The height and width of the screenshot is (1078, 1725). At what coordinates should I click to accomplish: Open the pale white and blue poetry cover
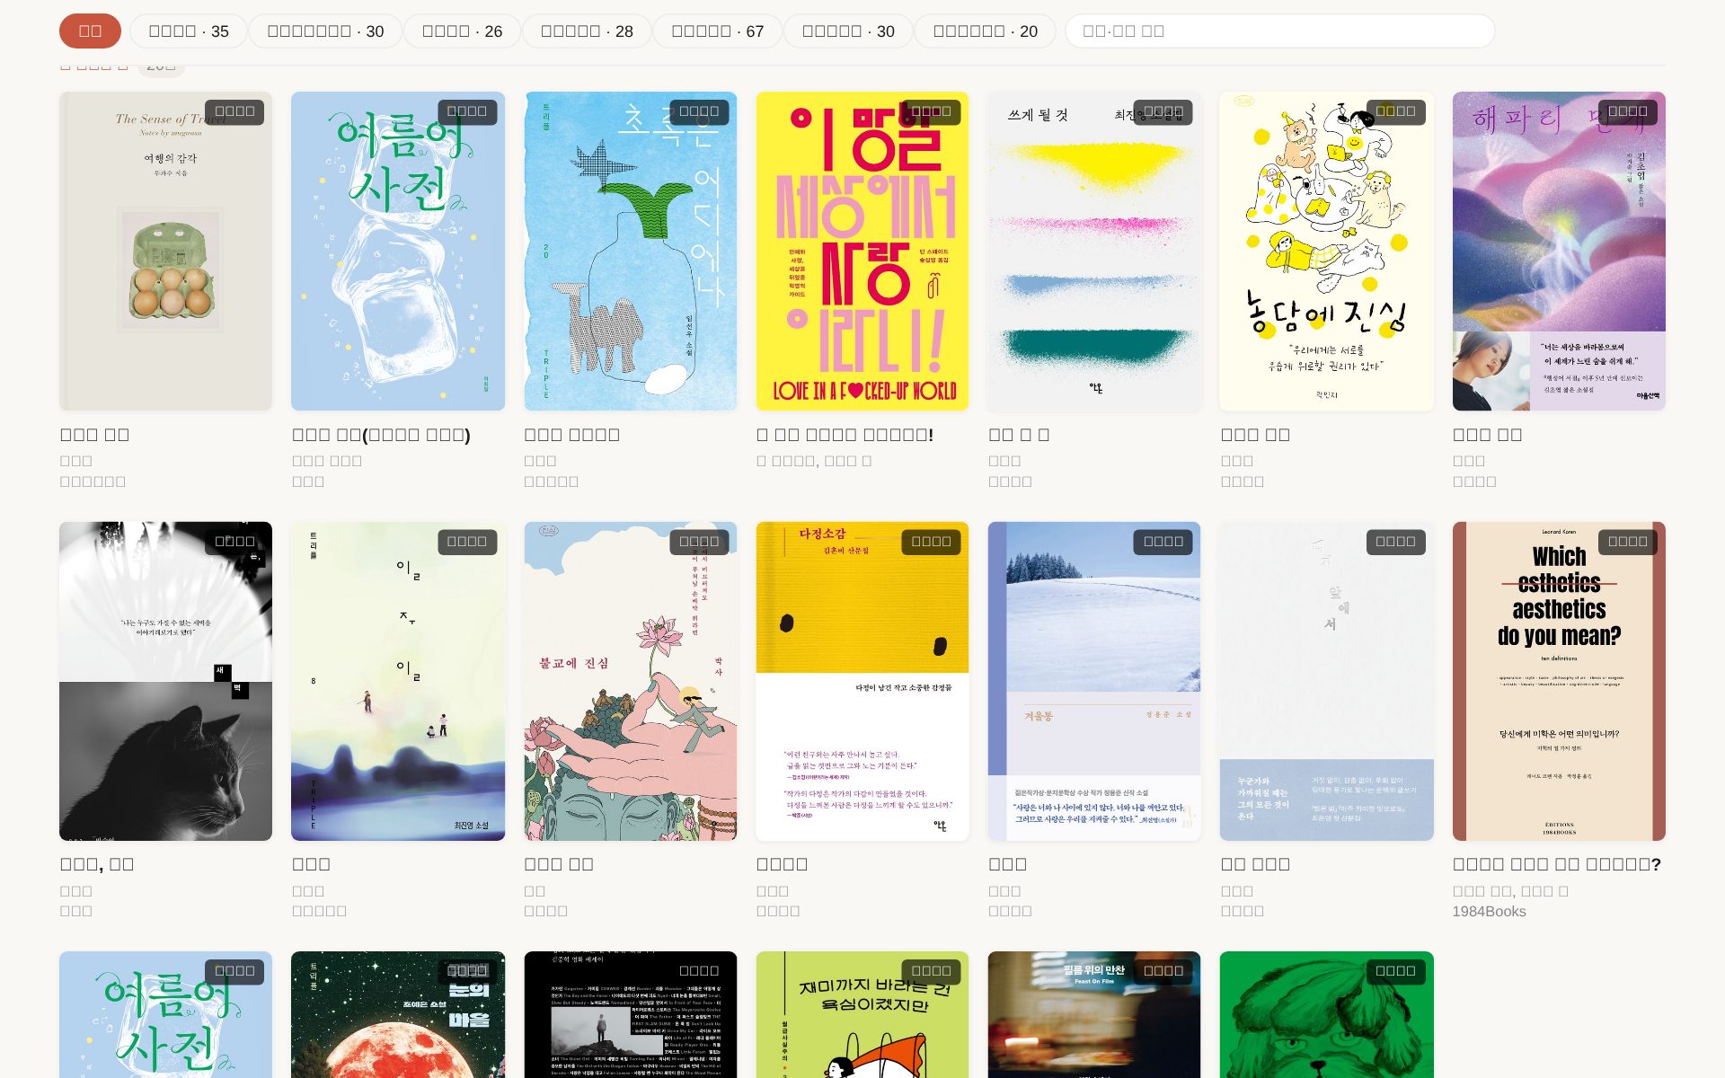click(x=1326, y=681)
